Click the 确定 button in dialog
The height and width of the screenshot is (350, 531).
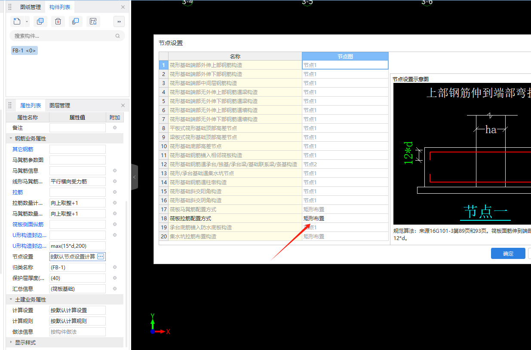pyautogui.click(x=508, y=253)
